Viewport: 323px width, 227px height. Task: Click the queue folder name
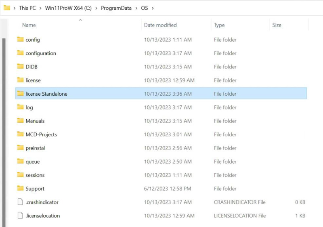[33, 162]
